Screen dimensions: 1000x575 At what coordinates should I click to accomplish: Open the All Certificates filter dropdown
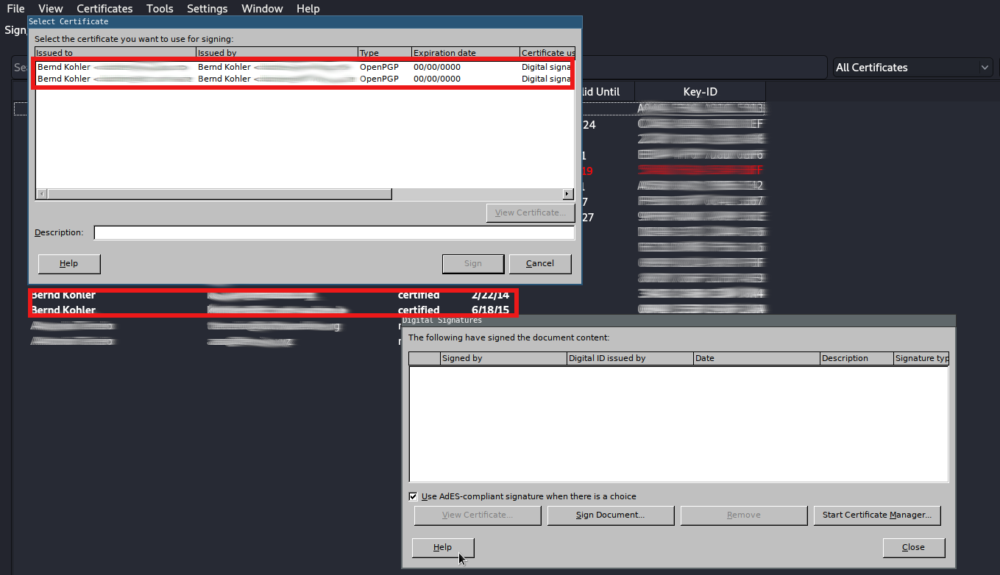tap(912, 68)
